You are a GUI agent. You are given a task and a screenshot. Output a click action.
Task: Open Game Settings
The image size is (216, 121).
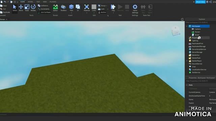[135, 9]
